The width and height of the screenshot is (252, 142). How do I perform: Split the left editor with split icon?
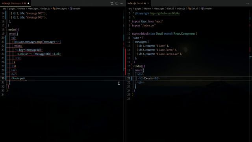tap(117, 4)
